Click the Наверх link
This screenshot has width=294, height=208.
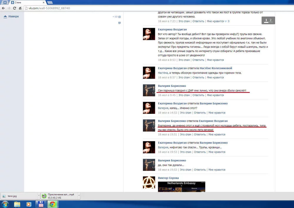click(x=11, y=16)
